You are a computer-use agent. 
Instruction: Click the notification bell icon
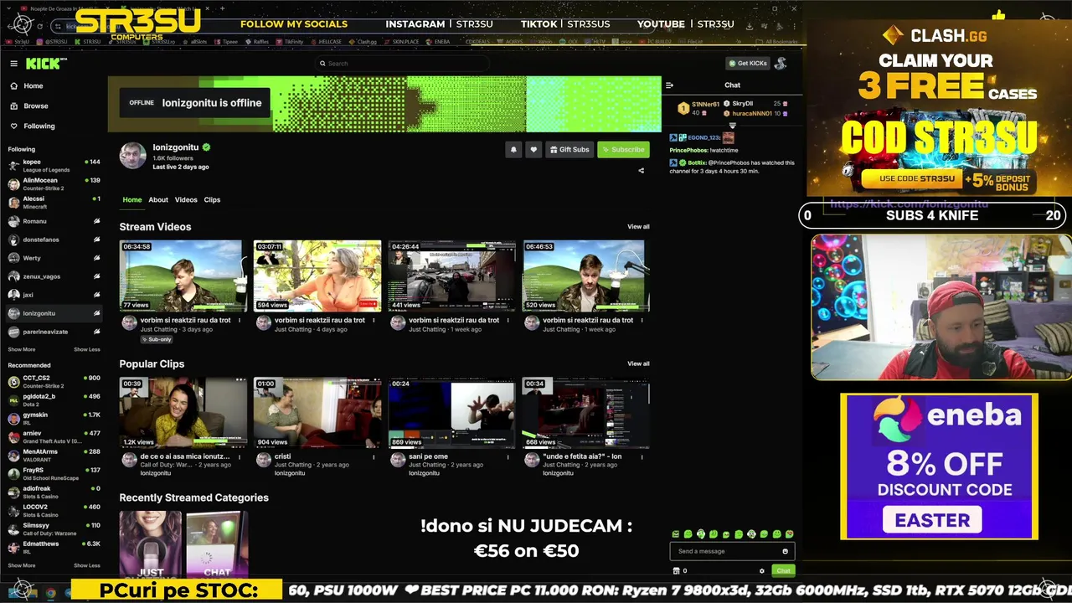tap(513, 150)
